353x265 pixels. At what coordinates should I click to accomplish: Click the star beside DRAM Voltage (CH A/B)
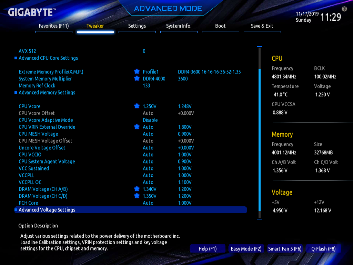(137, 189)
